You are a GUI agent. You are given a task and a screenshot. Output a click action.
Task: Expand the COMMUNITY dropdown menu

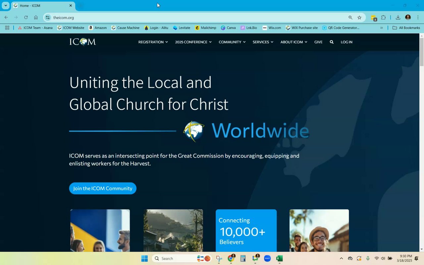[232, 42]
